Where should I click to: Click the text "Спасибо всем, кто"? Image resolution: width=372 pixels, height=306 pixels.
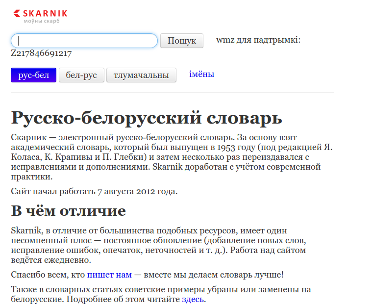point(48,275)
